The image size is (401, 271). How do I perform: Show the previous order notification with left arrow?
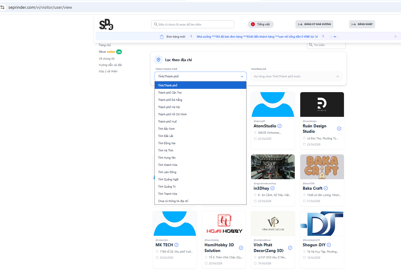tap(191, 36)
